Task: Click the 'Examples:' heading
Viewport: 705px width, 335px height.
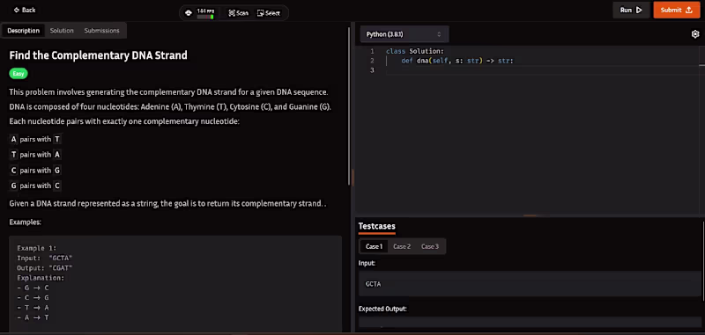Action: 26,222
